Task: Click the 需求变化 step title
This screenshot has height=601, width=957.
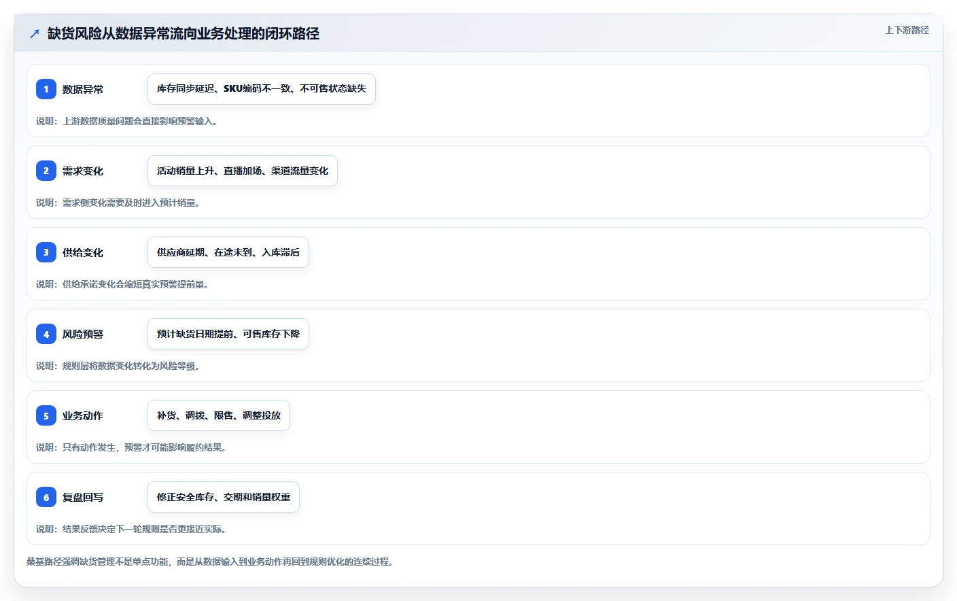Action: point(83,171)
